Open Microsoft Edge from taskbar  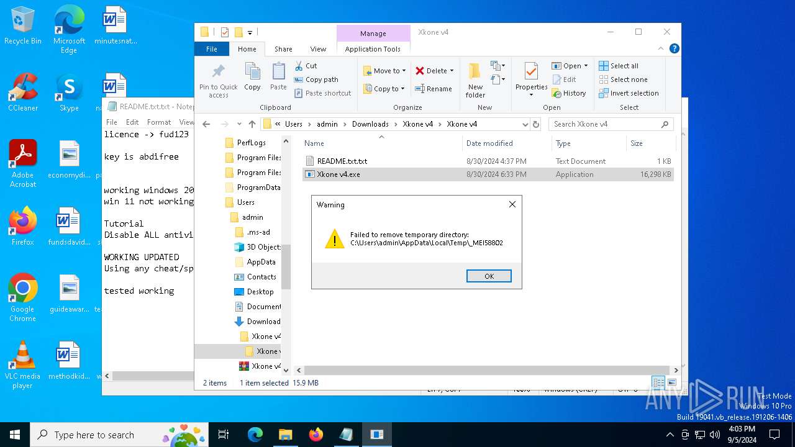click(255, 435)
